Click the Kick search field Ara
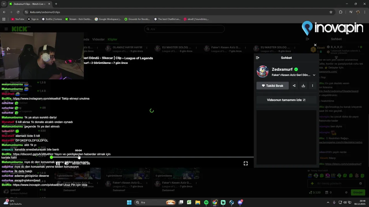The image size is (369, 207). click(x=184, y=29)
